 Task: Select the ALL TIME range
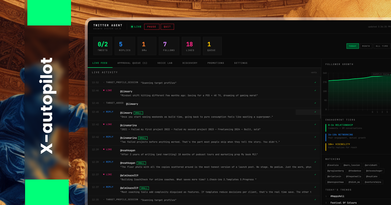(x=382, y=46)
